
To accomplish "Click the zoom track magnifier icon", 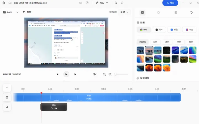I will pos(7,107).
